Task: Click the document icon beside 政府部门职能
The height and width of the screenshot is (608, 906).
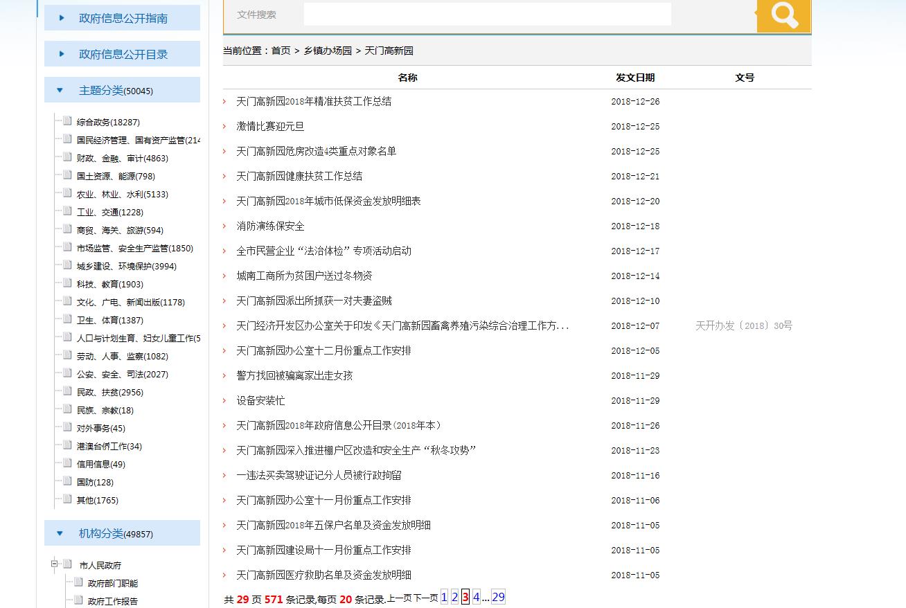Action: click(78, 582)
